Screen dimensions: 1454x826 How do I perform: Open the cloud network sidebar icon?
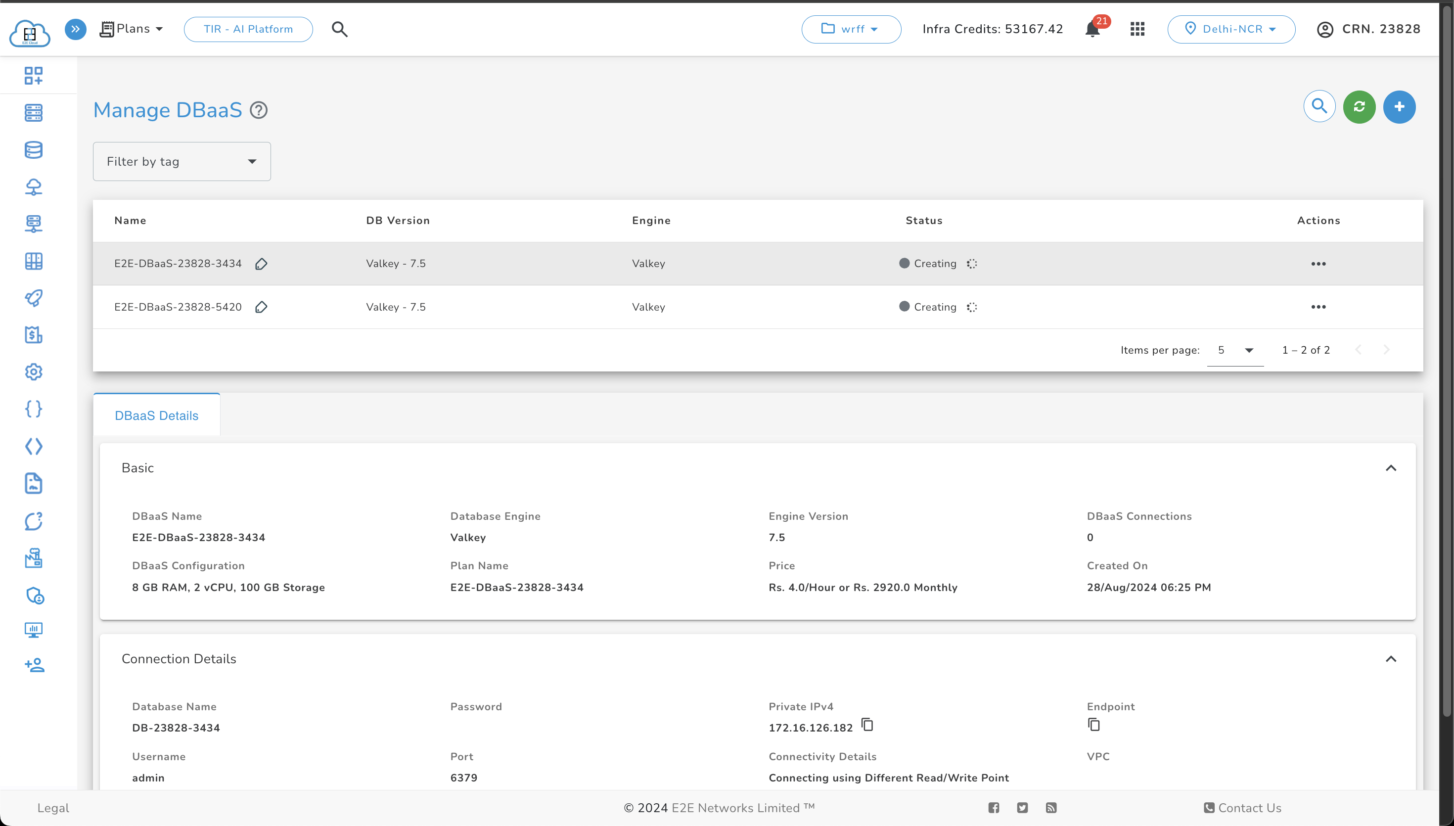[34, 186]
